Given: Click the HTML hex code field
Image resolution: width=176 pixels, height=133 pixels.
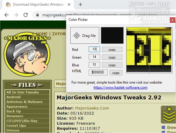Looking at the screenshot, I should click(98, 72).
